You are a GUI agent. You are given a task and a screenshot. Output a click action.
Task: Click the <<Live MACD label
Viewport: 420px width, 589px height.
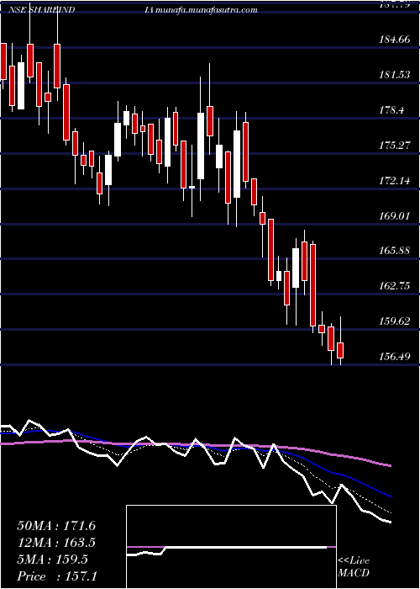pos(354,567)
